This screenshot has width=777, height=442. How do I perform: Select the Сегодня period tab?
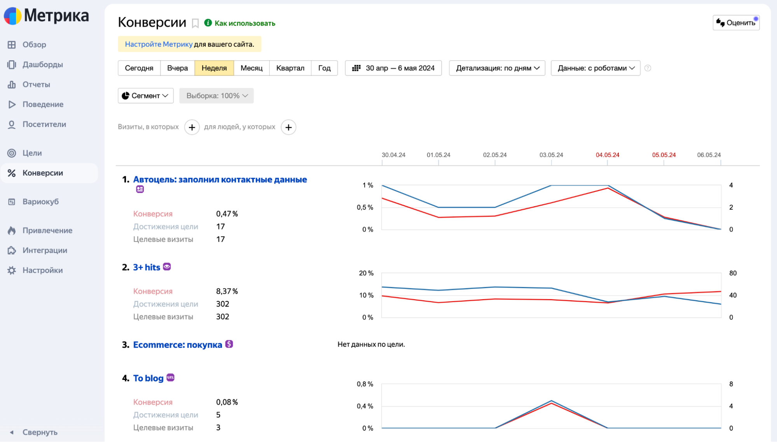[139, 68]
